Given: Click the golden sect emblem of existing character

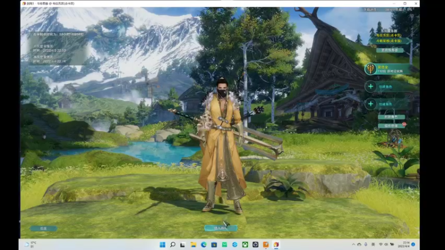Looking at the screenshot, I should [x=370, y=69].
